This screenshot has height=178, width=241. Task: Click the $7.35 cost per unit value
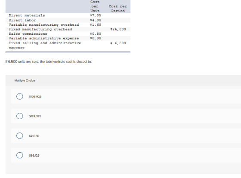coord(96,15)
